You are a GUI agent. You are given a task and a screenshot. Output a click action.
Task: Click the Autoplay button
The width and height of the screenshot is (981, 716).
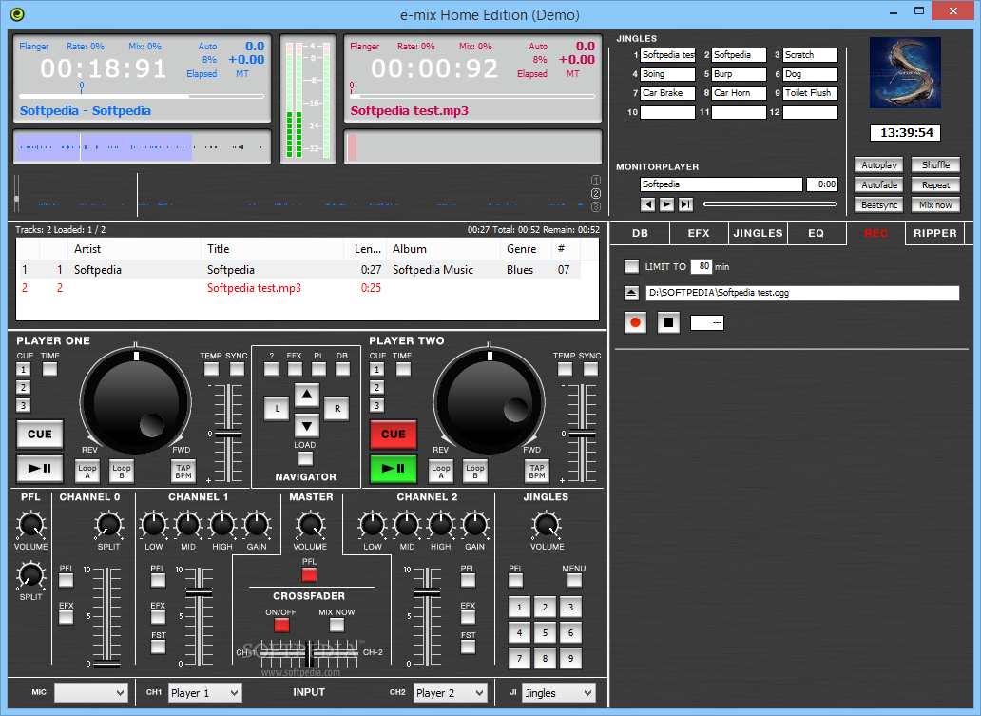tap(878, 165)
